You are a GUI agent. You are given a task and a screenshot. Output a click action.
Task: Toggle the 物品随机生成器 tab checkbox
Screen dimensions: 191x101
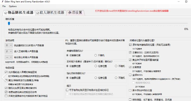click(6, 13)
